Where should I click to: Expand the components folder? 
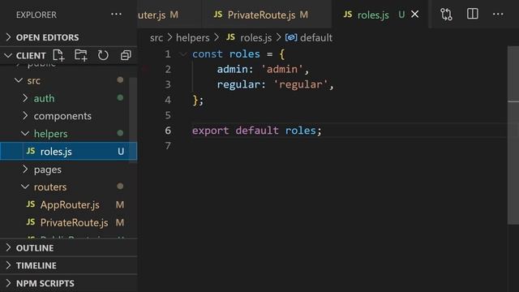(x=25, y=116)
